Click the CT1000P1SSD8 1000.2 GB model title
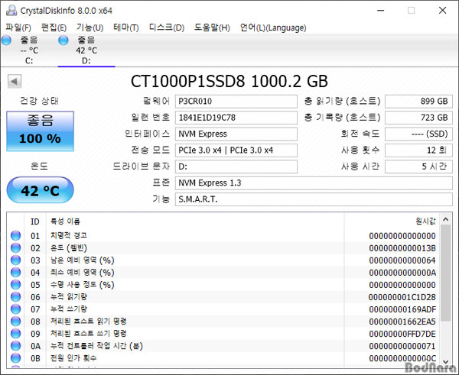This screenshot has height=375, width=459. pyautogui.click(x=229, y=81)
